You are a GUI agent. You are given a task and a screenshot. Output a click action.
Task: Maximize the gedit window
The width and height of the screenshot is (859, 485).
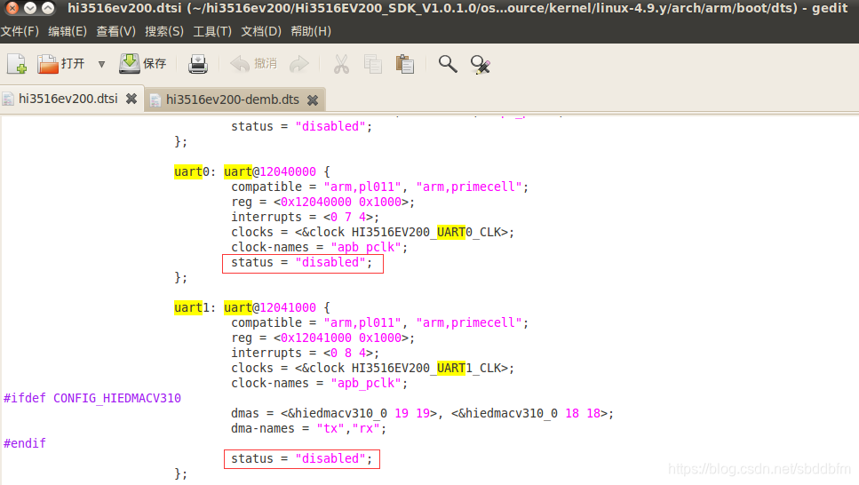pos(48,8)
